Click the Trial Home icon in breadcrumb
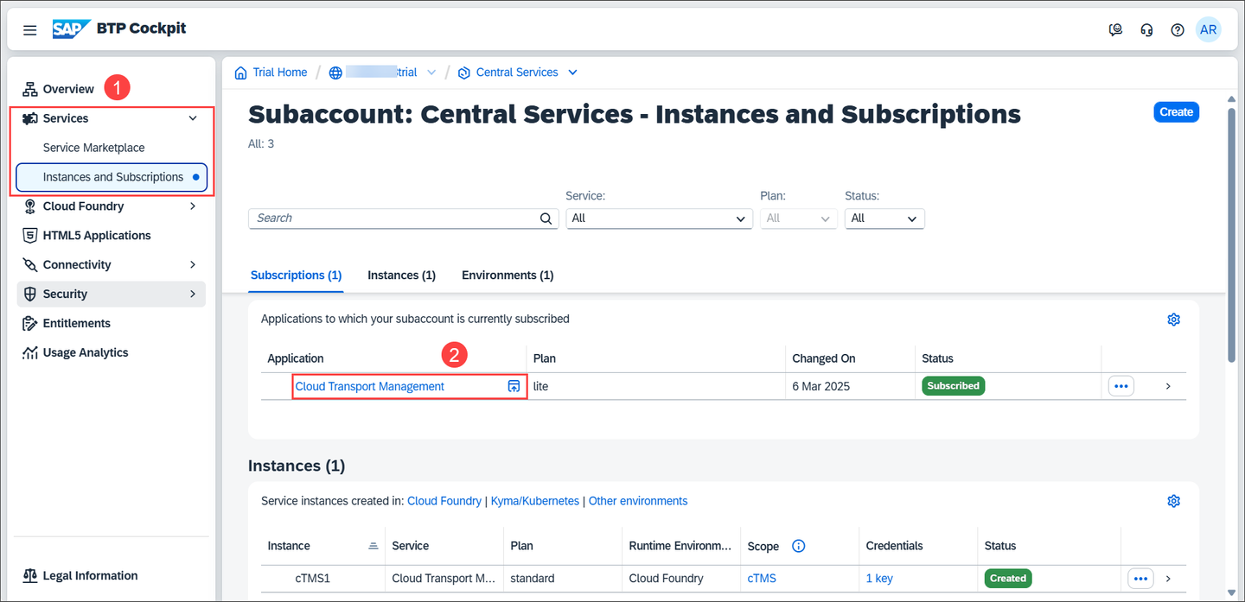The width and height of the screenshot is (1245, 602). pyautogui.click(x=240, y=73)
